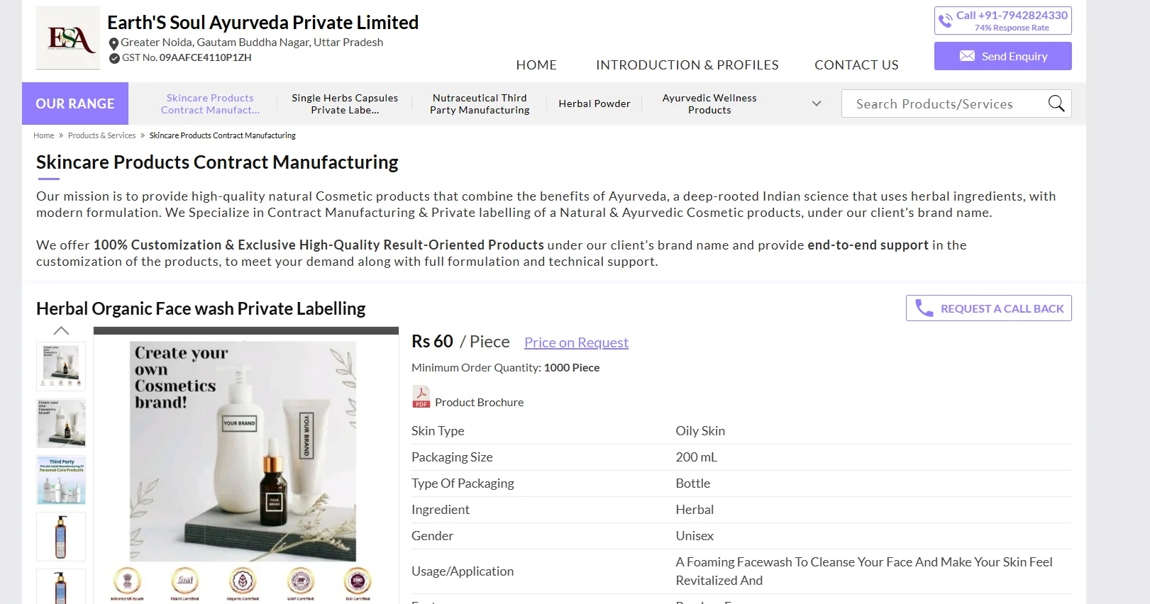Viewport: 1150px width, 604px height.
Task: Open the OUR RANGE menu
Action: tap(74, 103)
